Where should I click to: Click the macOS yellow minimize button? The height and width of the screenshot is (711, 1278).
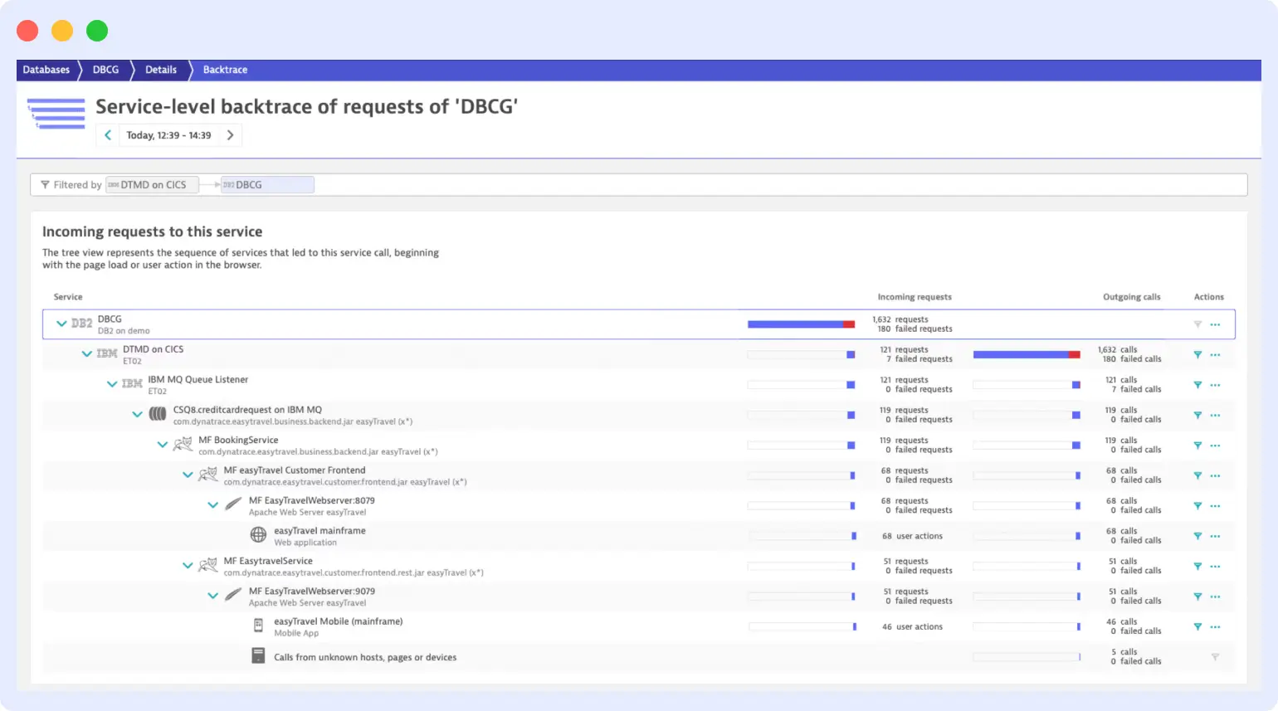tap(62, 31)
